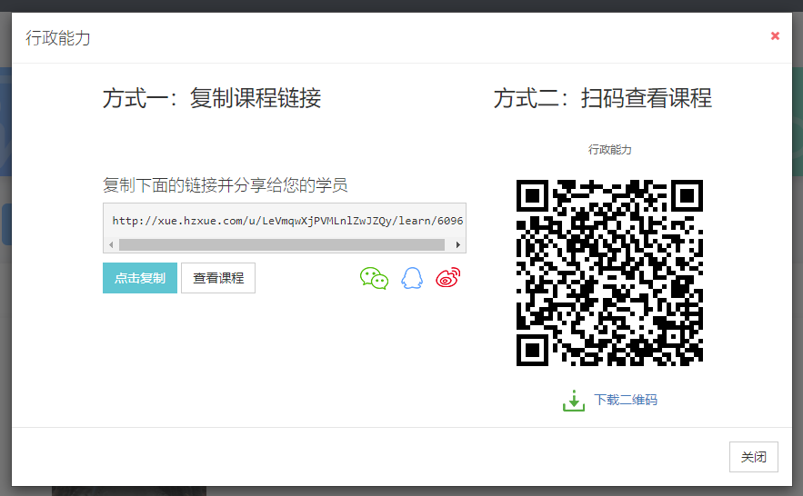
Task: Share the course link via WeChat icon
Action: click(374, 278)
